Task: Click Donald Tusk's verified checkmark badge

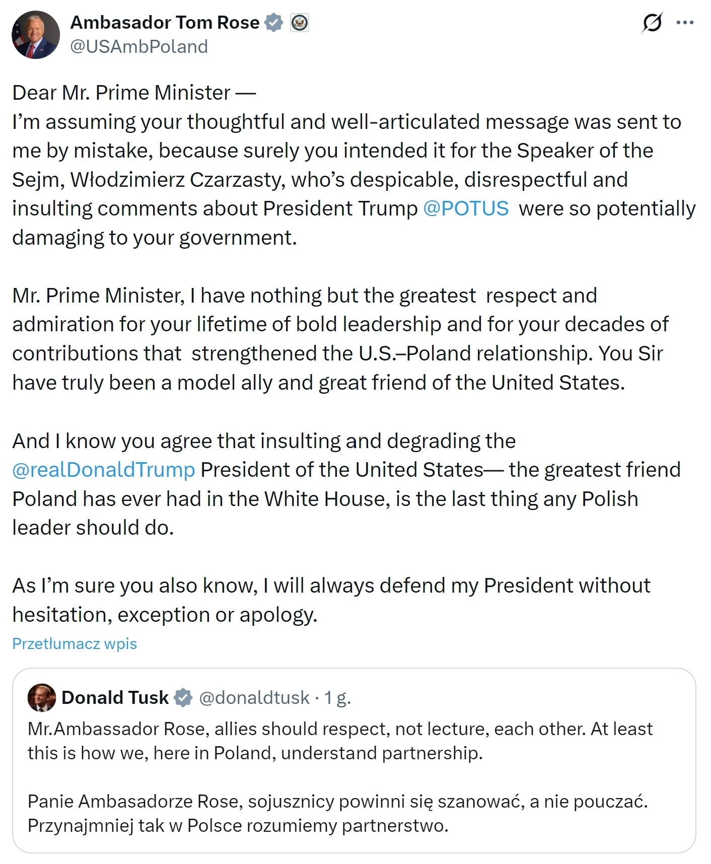Action: pos(183,697)
